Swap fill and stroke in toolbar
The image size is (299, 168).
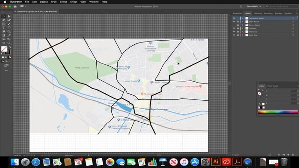coord(10,47)
